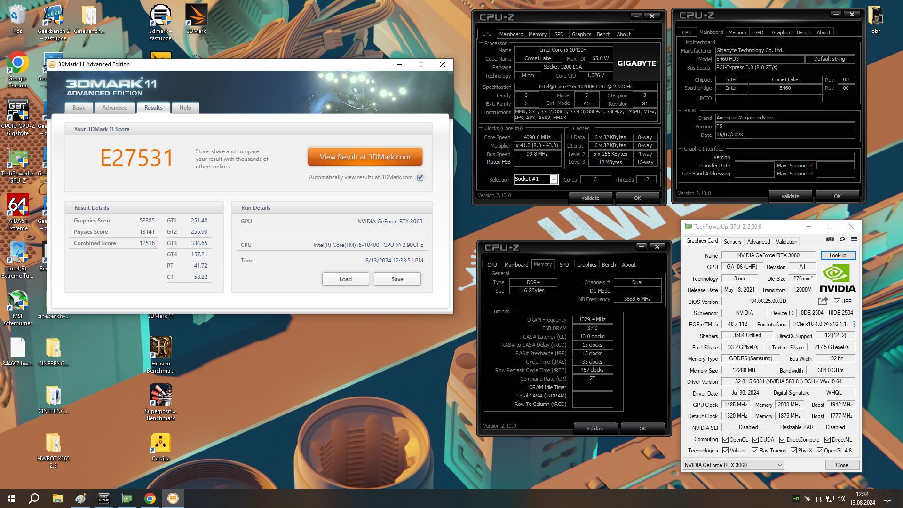The image size is (903, 508).
Task: Open Superposition Benchmark desktop icon
Action: (x=160, y=403)
